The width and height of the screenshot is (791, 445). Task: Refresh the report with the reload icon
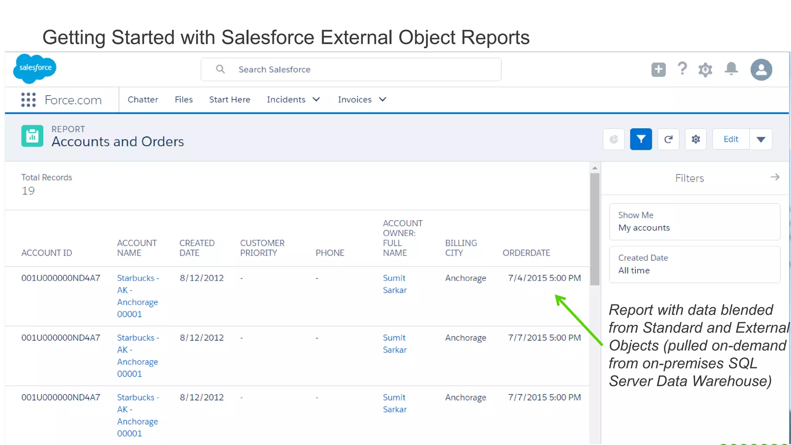(x=669, y=139)
